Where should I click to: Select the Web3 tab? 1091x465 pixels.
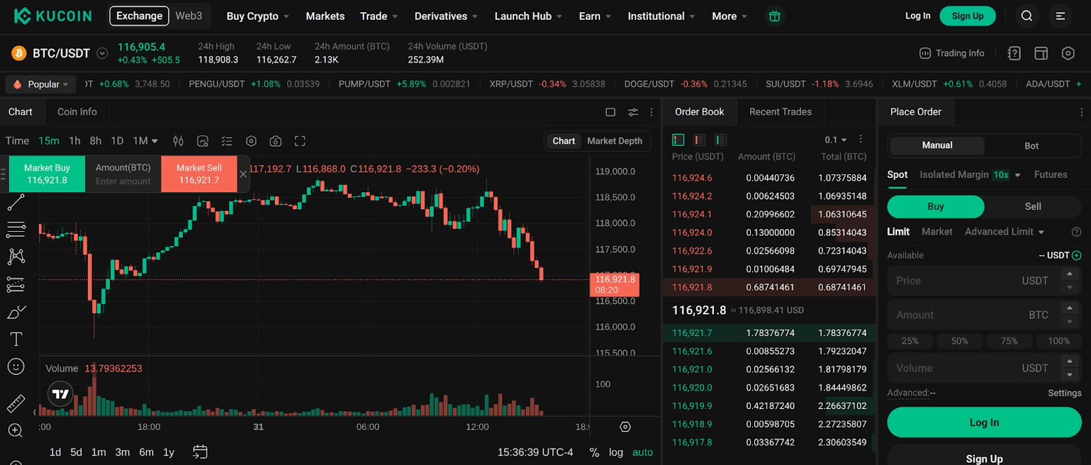coord(189,16)
